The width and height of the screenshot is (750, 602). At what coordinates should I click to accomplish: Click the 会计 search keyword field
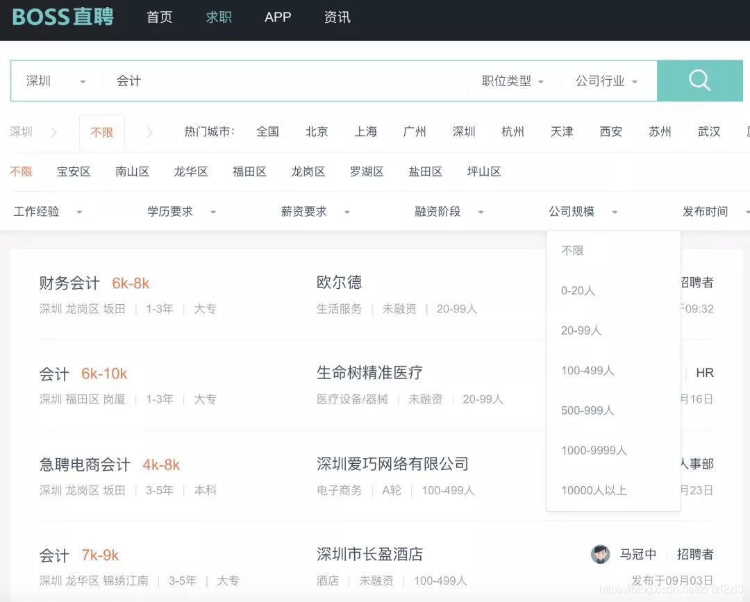pyautogui.click(x=285, y=81)
